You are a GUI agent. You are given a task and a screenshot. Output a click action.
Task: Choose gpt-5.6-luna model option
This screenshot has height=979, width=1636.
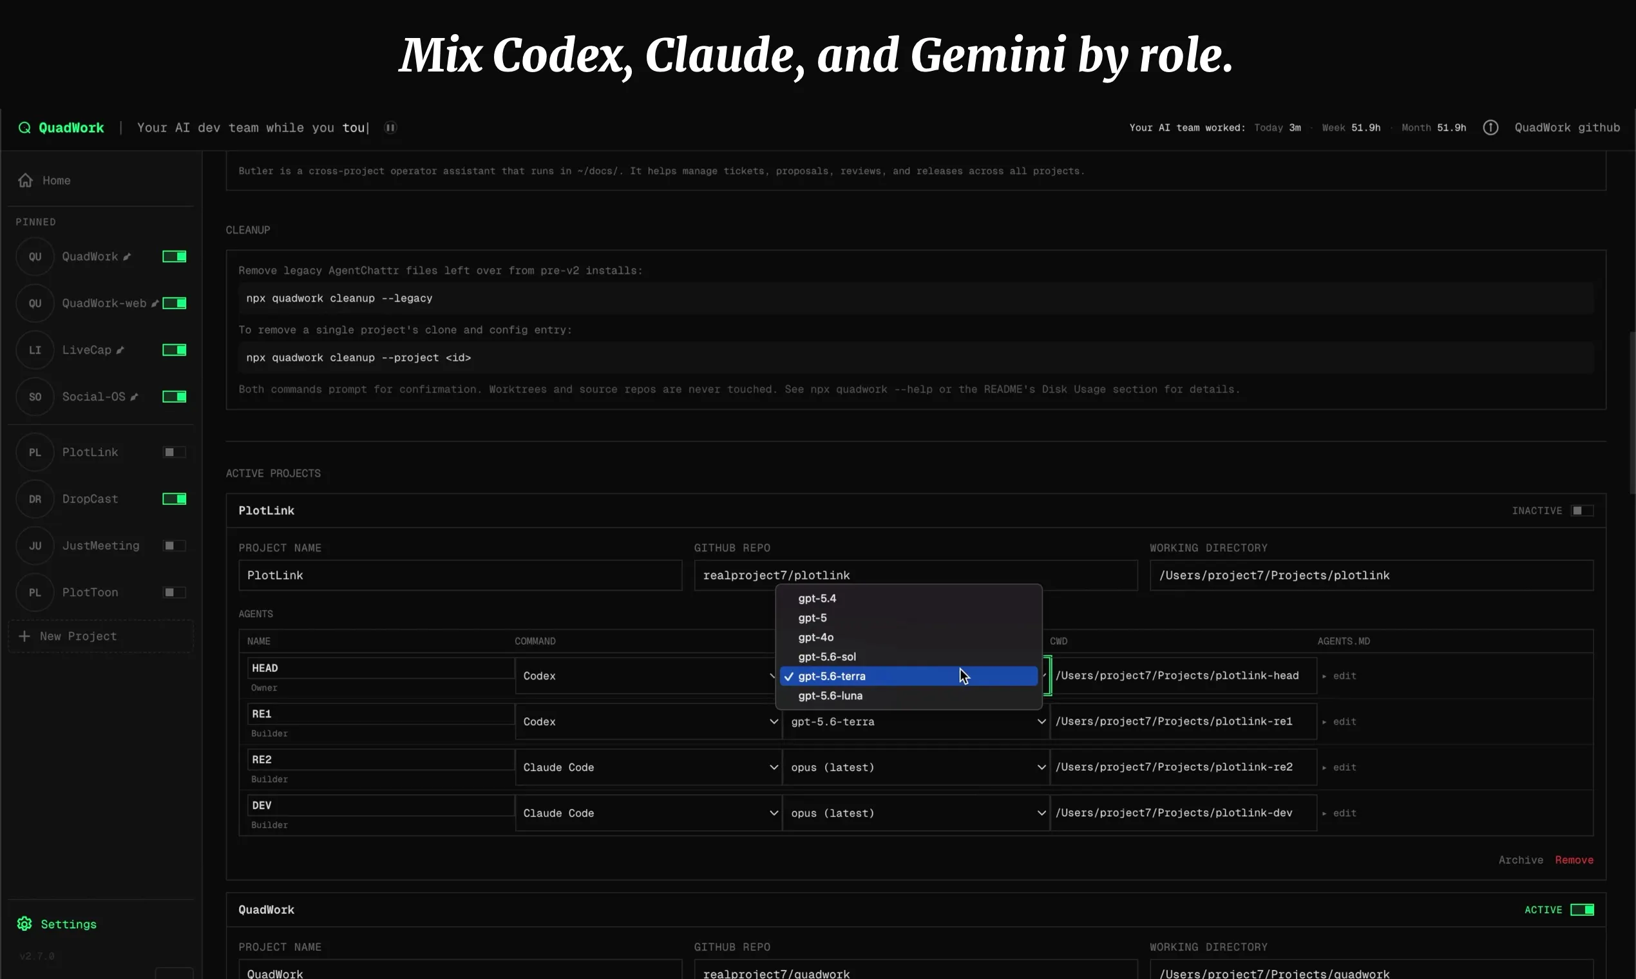(x=908, y=696)
